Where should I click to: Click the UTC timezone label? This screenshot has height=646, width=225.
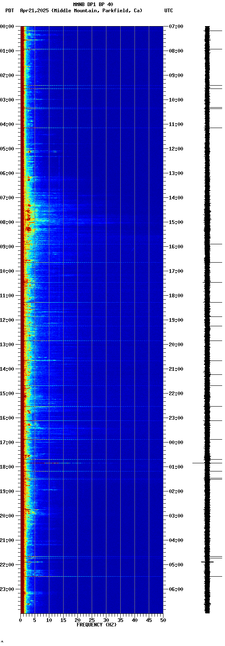tap(169, 11)
